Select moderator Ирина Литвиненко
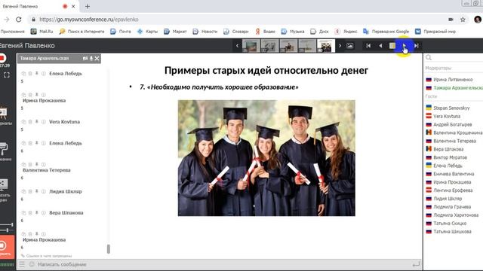This screenshot has width=483, height=271. (x=453, y=80)
